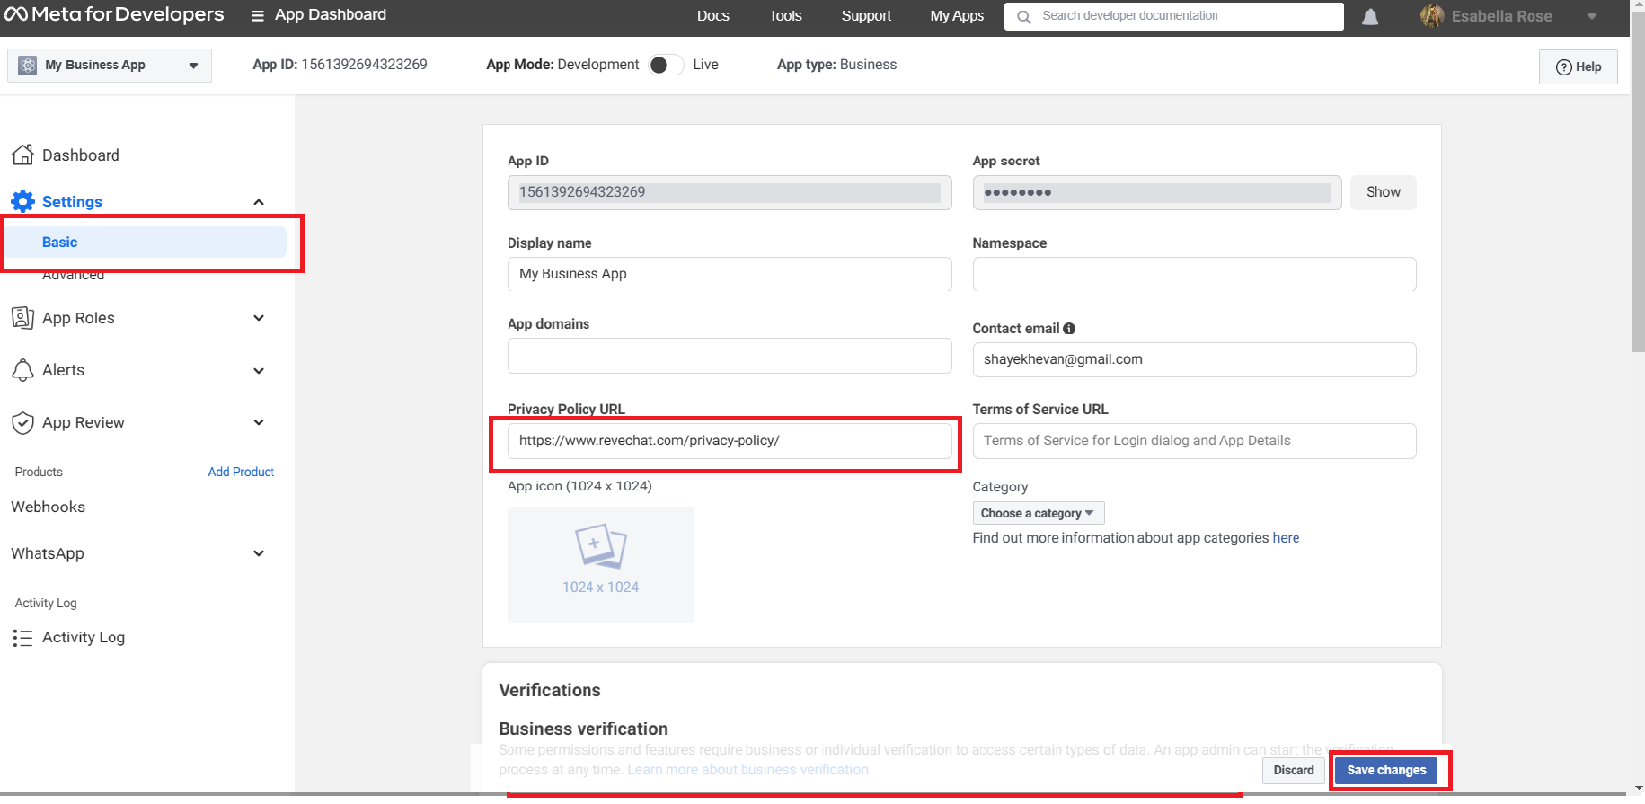The image size is (1645, 804).
Task: Open Tools in top navigation
Action: coord(786,16)
